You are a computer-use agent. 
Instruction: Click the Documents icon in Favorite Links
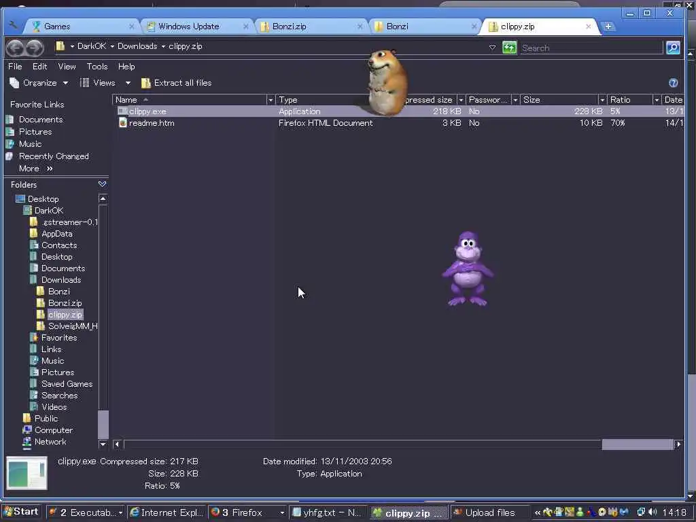pyautogui.click(x=10, y=120)
